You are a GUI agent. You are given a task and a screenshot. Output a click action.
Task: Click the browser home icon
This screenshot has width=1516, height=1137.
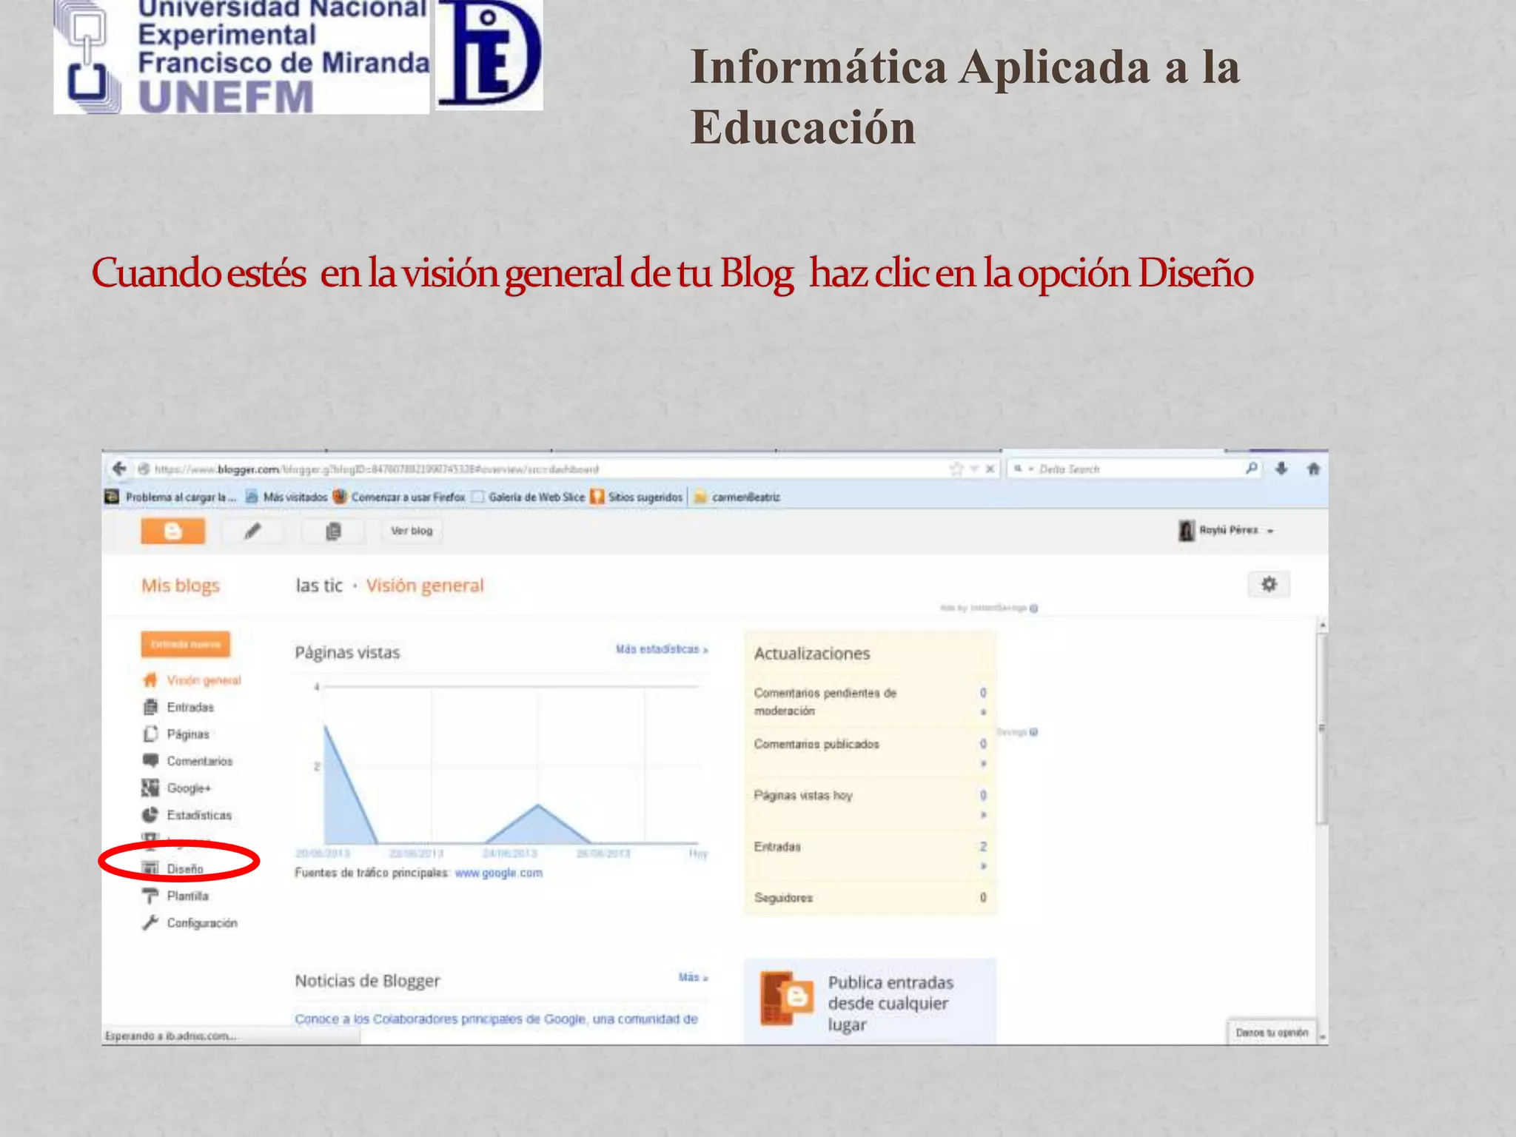[x=1313, y=469]
